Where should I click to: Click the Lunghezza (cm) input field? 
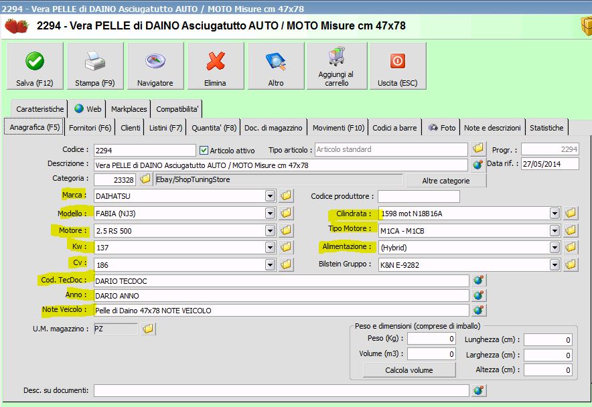(548, 340)
